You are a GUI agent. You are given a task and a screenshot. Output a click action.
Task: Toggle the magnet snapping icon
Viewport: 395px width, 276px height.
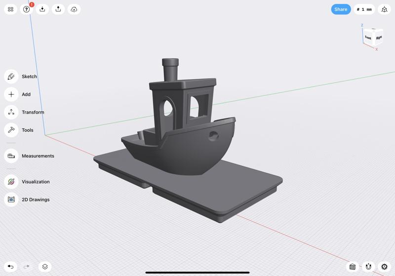368,267
